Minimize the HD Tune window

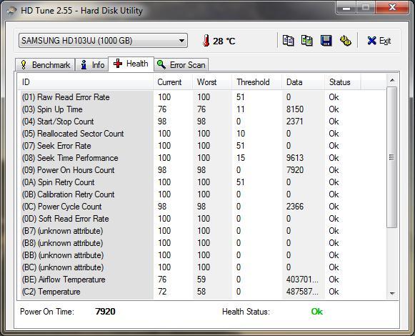346,8
